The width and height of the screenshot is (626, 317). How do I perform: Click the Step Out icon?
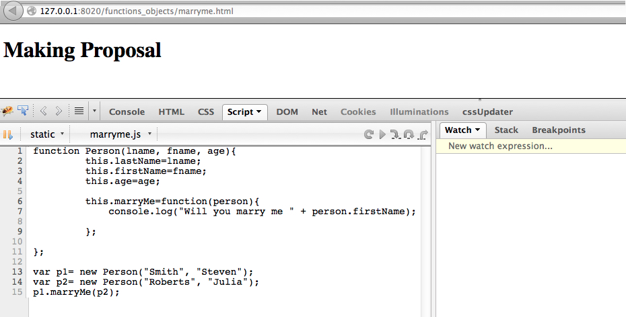pyautogui.click(x=423, y=134)
